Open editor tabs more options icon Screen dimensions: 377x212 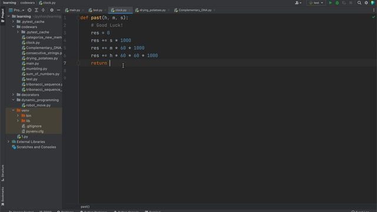coord(373,10)
